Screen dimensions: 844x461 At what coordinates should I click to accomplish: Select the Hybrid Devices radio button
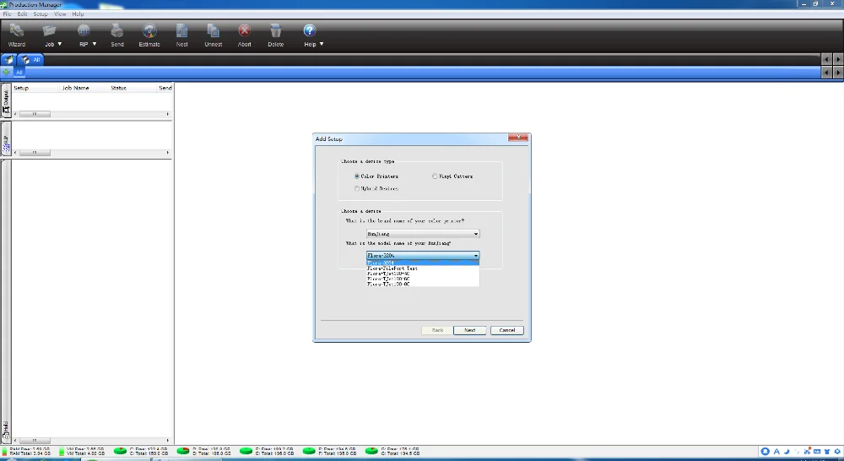click(357, 188)
